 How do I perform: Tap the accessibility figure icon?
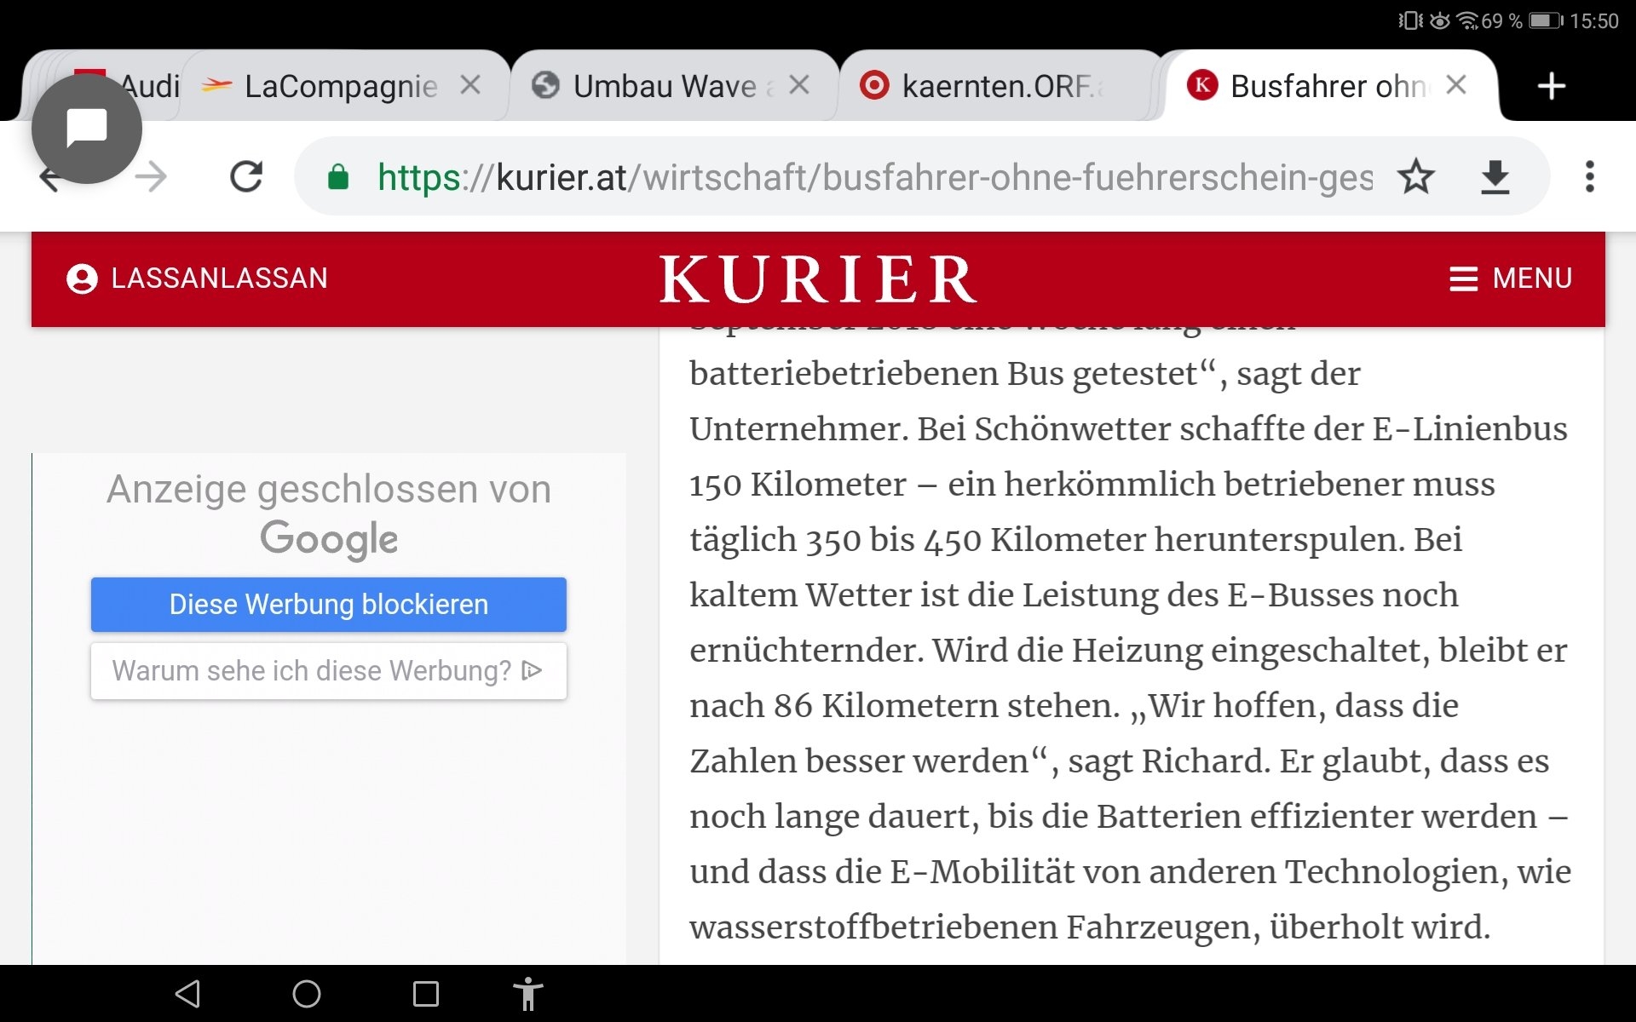527,994
